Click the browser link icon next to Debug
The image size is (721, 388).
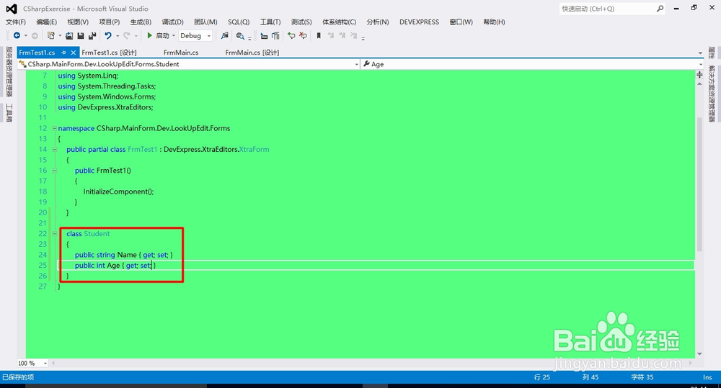(224, 35)
